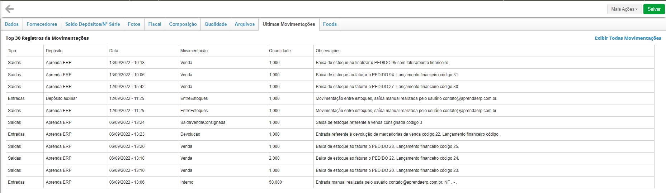The width and height of the screenshot is (666, 193).
Task: Open the Mais Ações dropdown
Action: 624,9
